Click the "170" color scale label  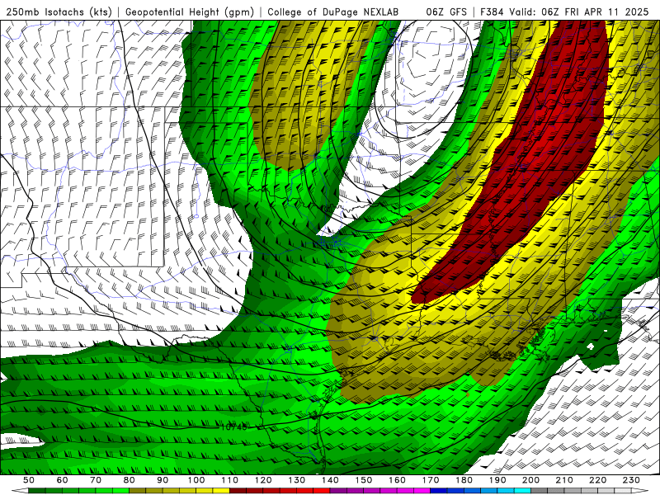tap(431, 480)
